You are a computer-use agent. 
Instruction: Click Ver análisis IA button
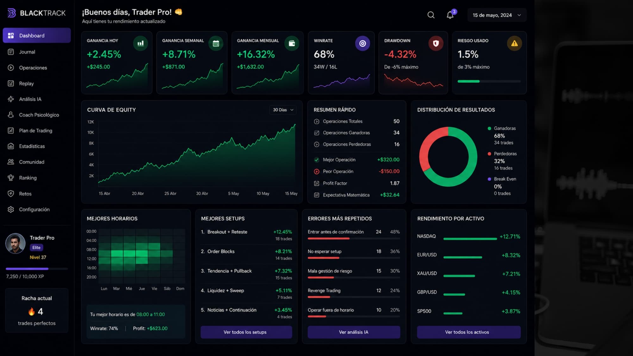(354, 332)
